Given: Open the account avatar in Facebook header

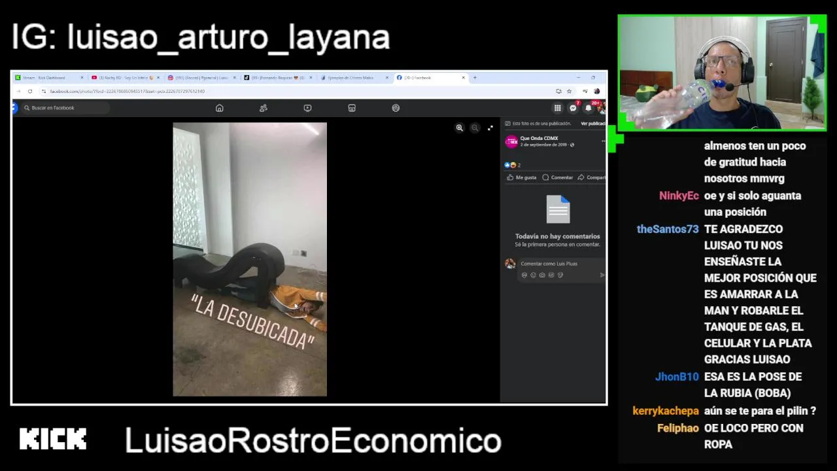Looking at the screenshot, I should [603, 108].
